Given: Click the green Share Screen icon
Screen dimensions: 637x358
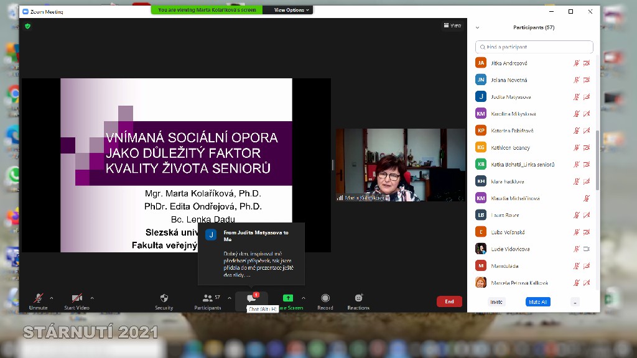Looking at the screenshot, I should point(287,298).
